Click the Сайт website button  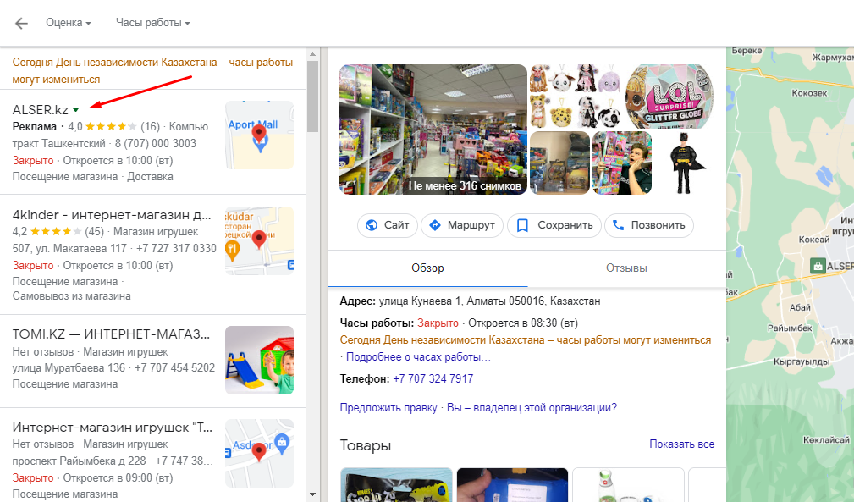[x=388, y=225]
